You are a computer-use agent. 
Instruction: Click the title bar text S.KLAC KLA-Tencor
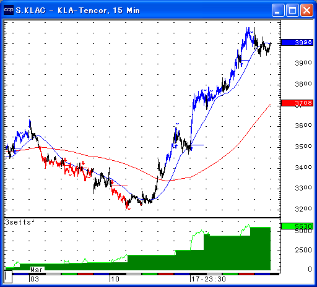pyautogui.click(x=78, y=11)
